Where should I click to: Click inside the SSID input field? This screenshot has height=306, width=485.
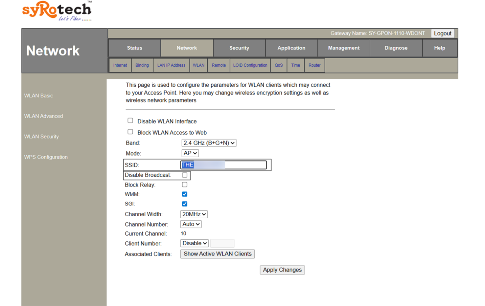click(223, 165)
